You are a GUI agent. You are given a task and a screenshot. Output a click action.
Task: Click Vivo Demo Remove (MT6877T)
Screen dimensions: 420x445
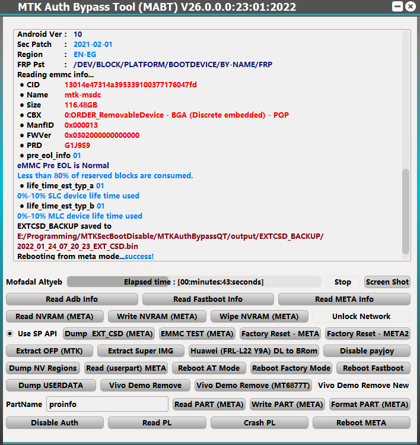click(x=253, y=386)
